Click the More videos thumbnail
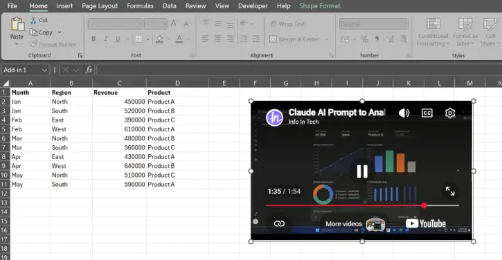Viewport: 502px width, 260px height. (375, 224)
